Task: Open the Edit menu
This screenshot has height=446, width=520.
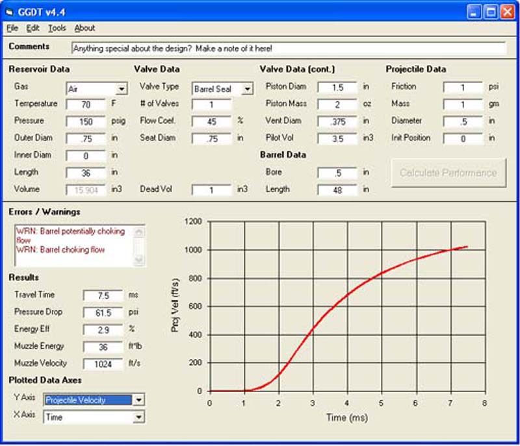Action: (x=33, y=28)
